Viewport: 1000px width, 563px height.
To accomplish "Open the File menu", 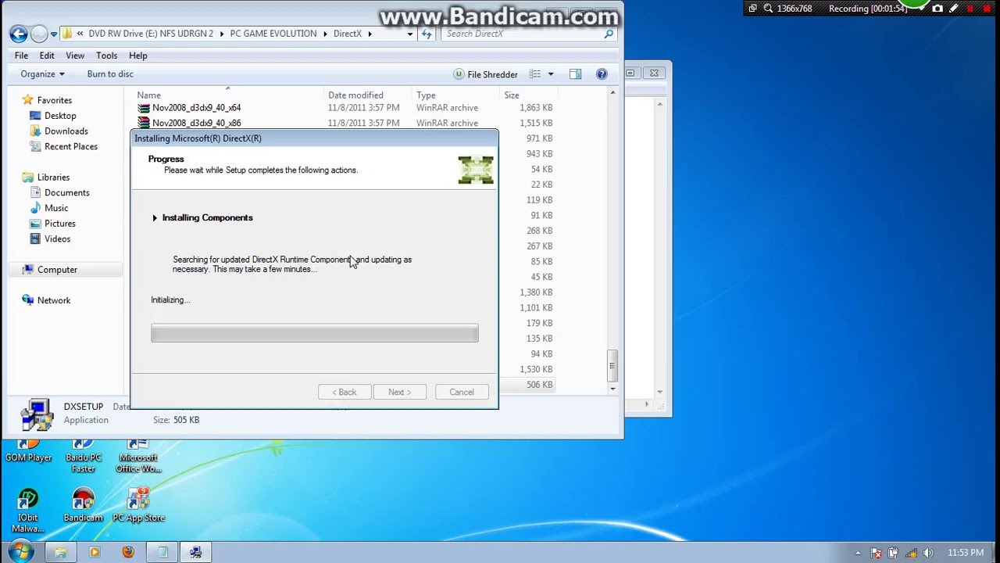I will click(x=21, y=56).
